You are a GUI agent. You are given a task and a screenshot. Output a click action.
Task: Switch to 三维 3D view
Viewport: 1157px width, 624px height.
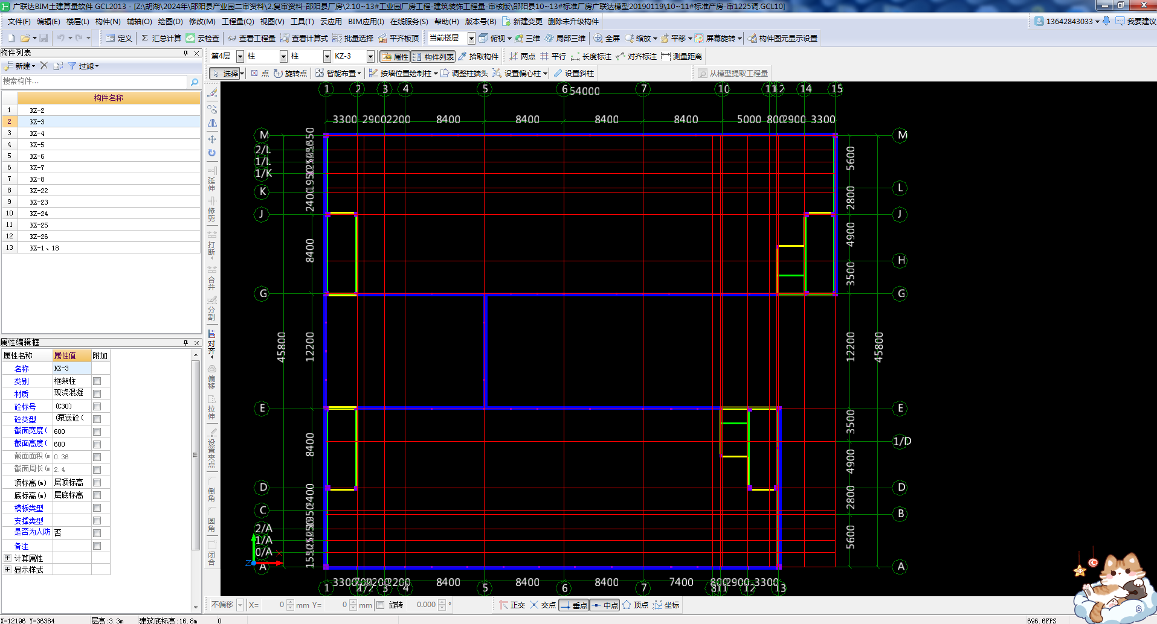tap(527, 38)
